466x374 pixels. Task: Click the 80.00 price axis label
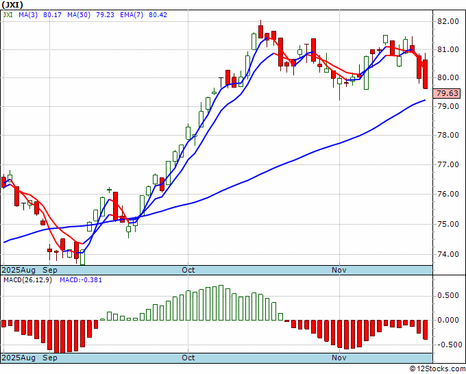(x=448, y=77)
